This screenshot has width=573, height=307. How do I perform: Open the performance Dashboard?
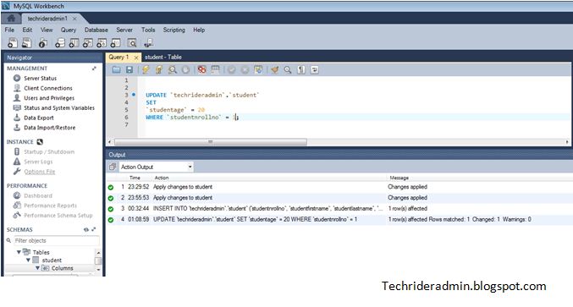pos(38,195)
